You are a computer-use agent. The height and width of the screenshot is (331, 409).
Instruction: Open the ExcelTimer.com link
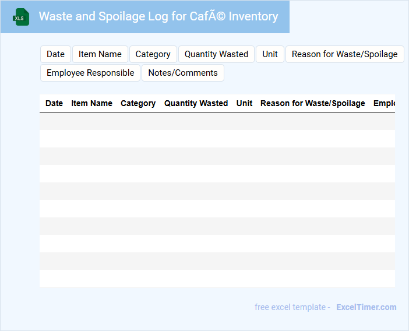[x=366, y=307]
